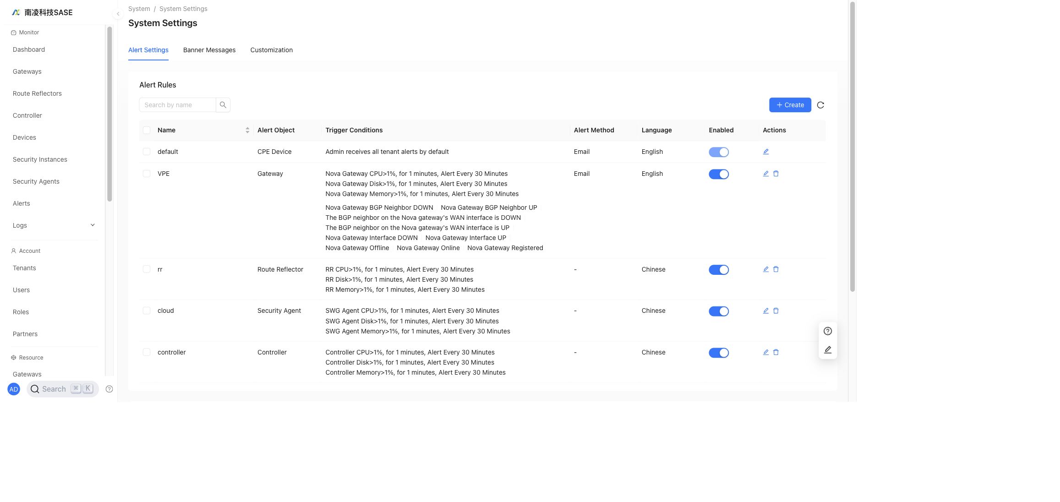Click the sidebar help question icon
The height and width of the screenshot is (502, 1060).
(109, 389)
